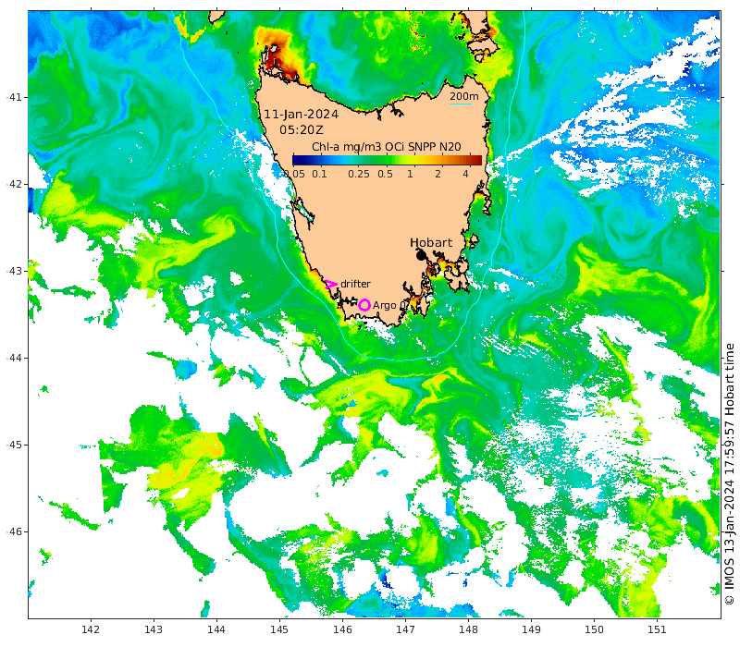Click the 'Argo' label text
This screenshot has height=647, width=740.
pyautogui.click(x=385, y=306)
